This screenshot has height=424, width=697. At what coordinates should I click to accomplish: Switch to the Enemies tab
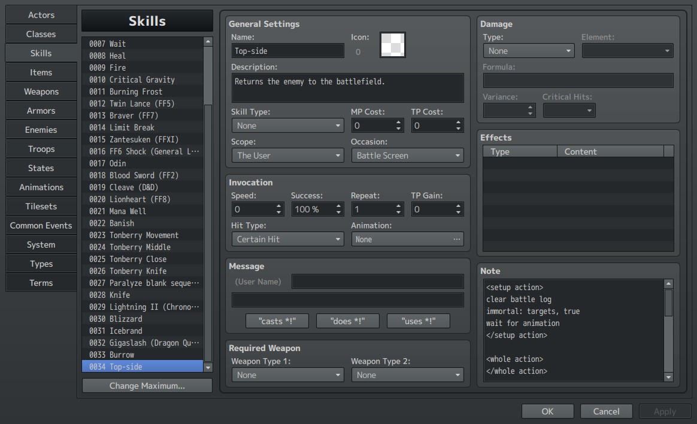coord(41,130)
